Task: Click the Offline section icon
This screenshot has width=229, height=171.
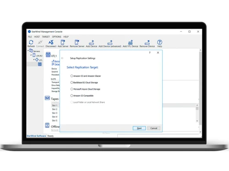Action: [x=47, y=125]
